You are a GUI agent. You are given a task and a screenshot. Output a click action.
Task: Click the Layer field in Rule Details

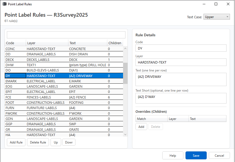pos(181,62)
